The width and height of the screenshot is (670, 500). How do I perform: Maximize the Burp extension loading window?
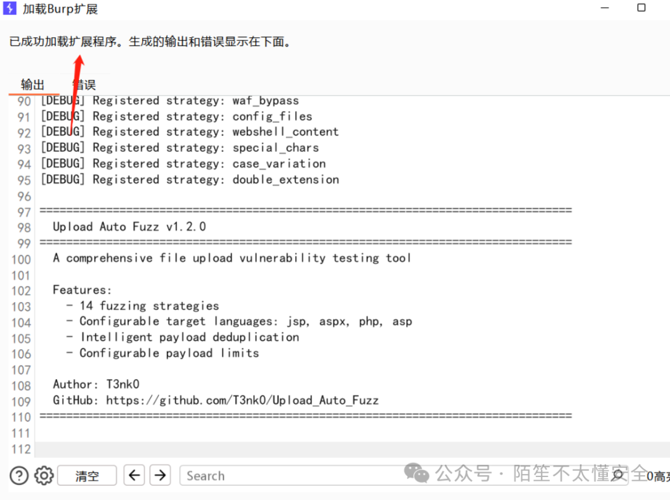click(641, 8)
